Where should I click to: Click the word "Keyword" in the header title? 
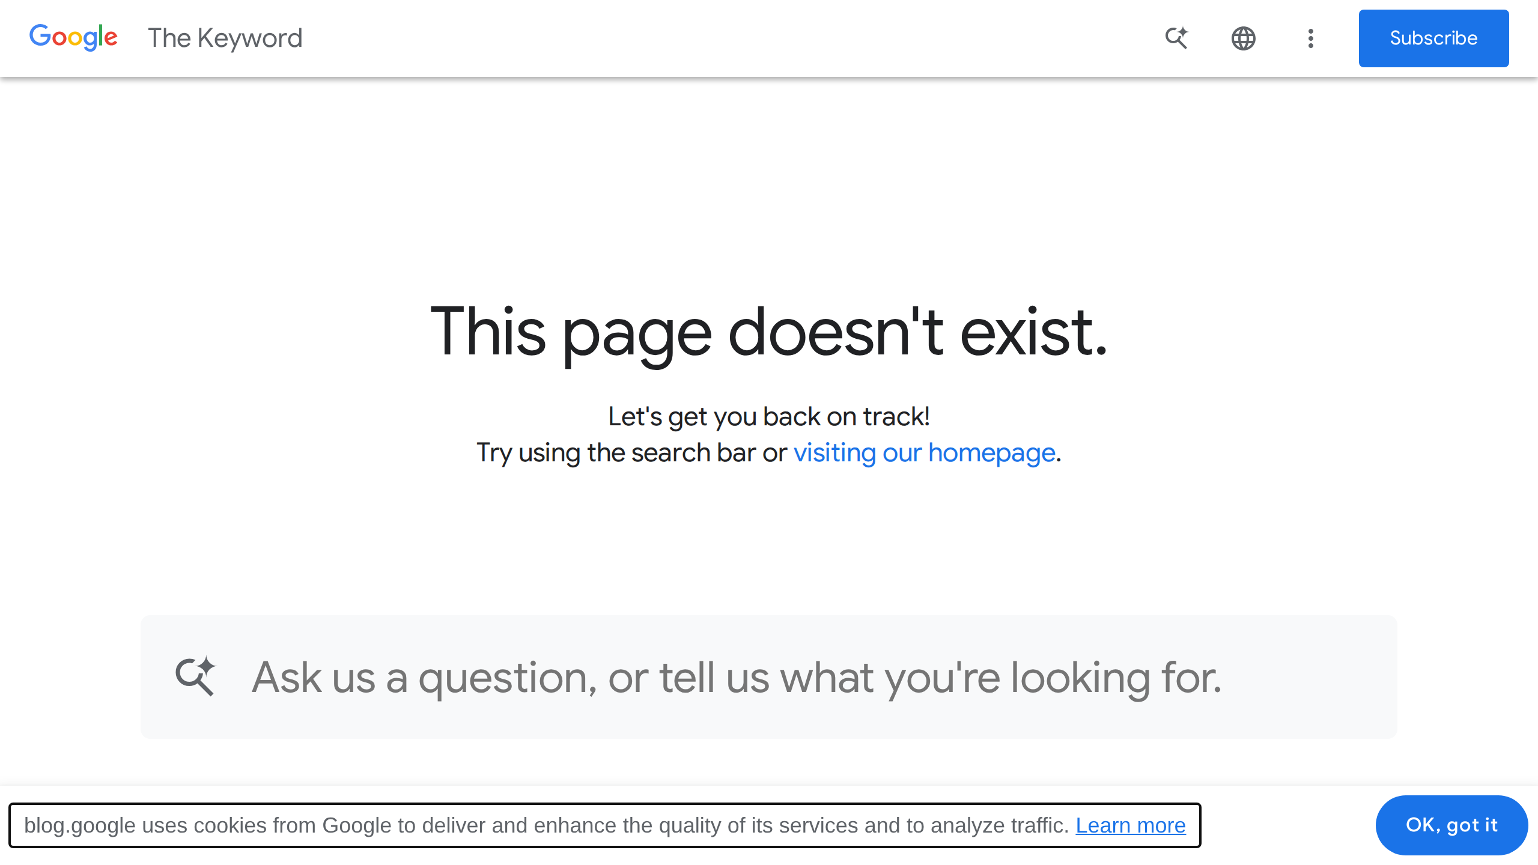[249, 38]
